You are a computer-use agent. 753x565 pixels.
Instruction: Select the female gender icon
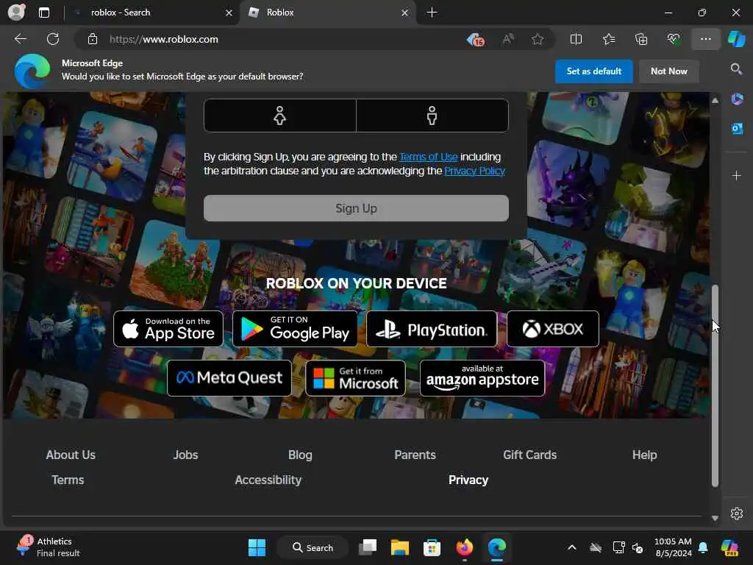279,116
